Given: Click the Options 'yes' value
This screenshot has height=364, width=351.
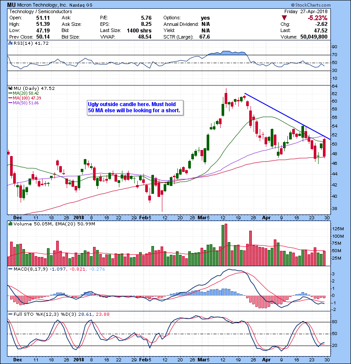Looking at the screenshot, I should coord(205,18).
